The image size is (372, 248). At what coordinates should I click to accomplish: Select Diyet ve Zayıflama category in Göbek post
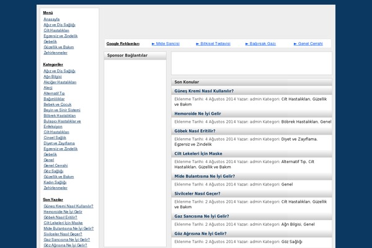(x=299, y=139)
